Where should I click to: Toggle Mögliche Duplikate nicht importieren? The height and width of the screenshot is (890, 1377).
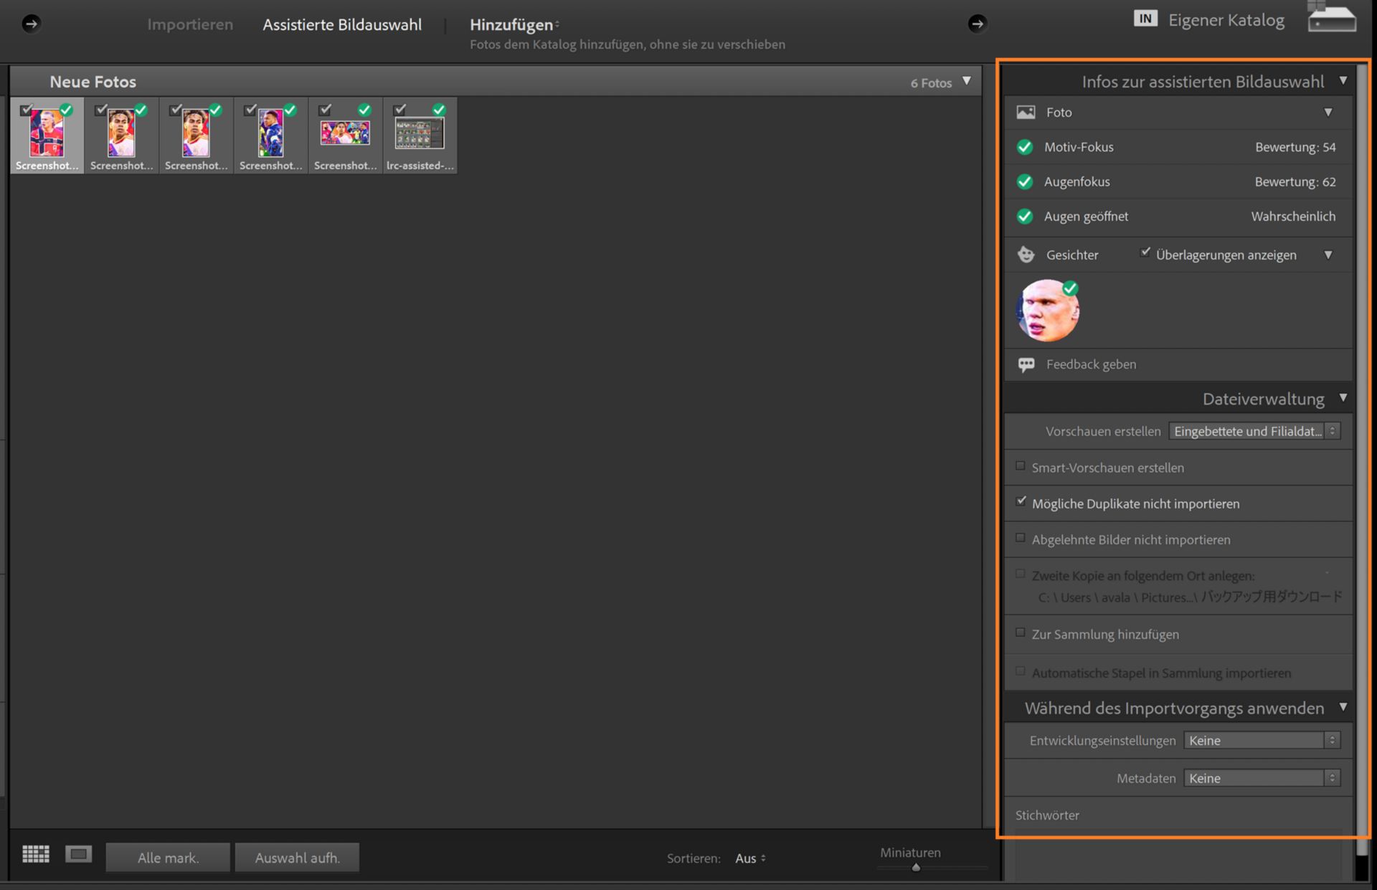pyautogui.click(x=1021, y=502)
